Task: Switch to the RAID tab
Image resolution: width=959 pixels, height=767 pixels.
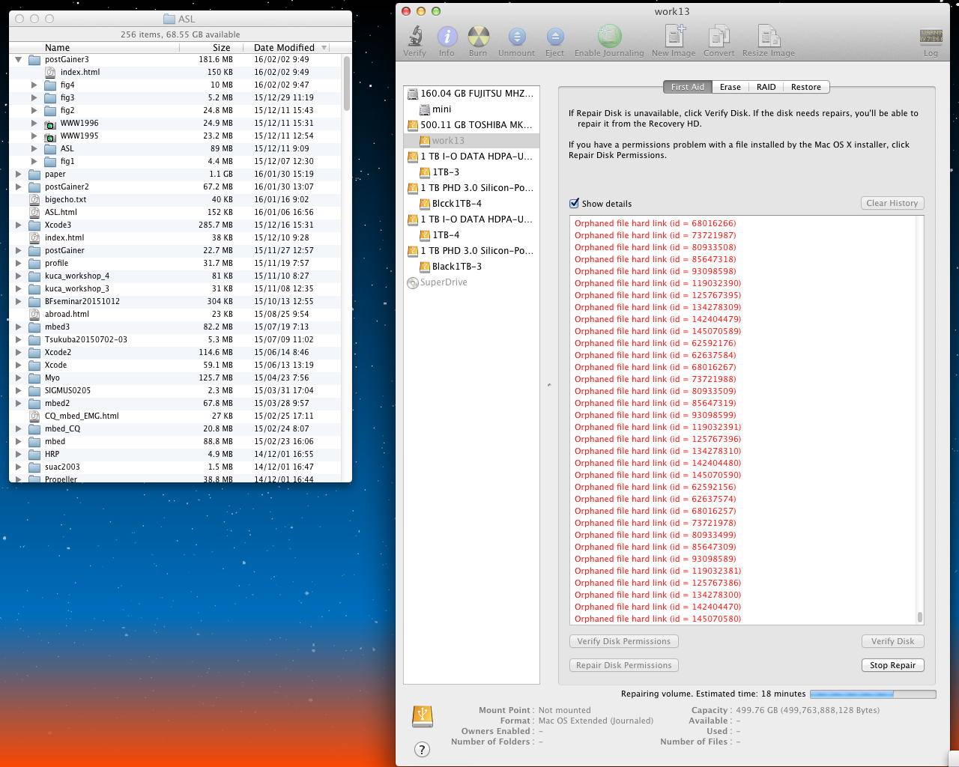Action: pyautogui.click(x=766, y=87)
